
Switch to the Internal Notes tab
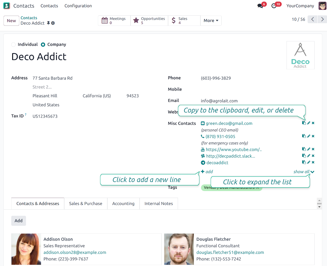click(159, 203)
